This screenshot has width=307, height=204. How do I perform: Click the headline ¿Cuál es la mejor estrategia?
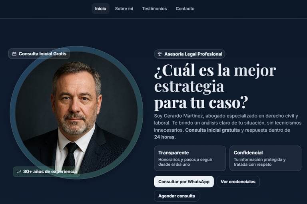coord(215,78)
